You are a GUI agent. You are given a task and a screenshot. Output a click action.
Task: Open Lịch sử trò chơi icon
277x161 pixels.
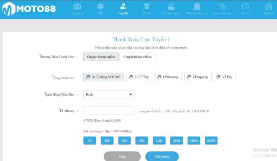222,7
